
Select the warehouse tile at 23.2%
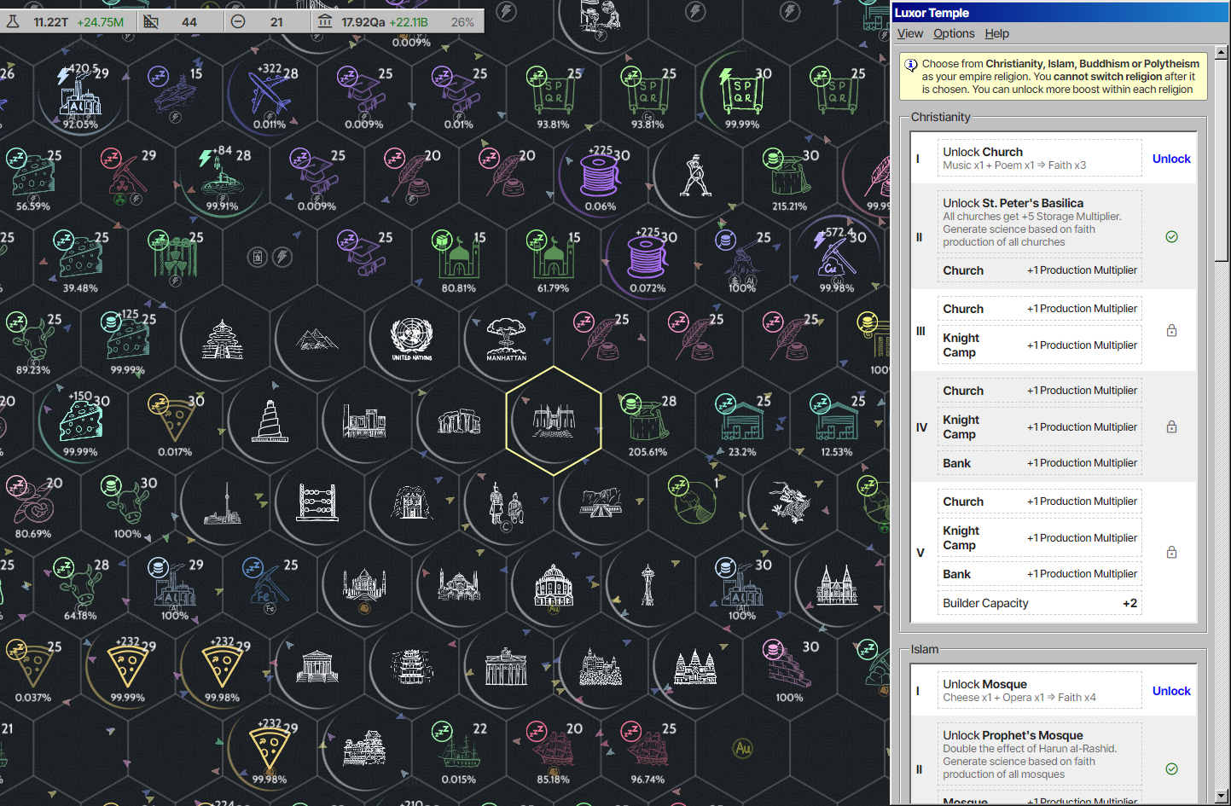coord(742,420)
